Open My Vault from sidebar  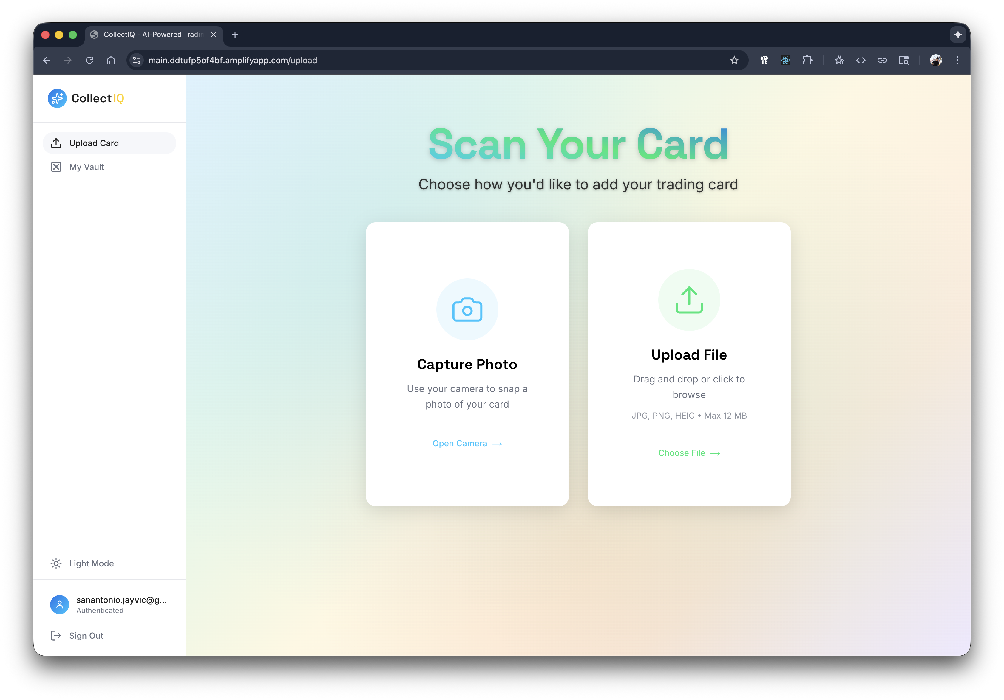(x=87, y=167)
